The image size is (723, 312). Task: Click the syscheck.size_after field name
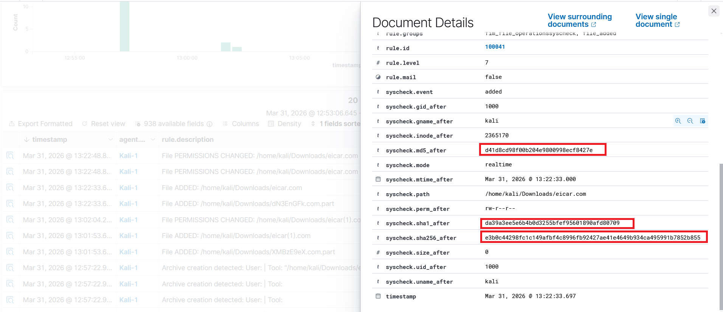tap(418, 253)
